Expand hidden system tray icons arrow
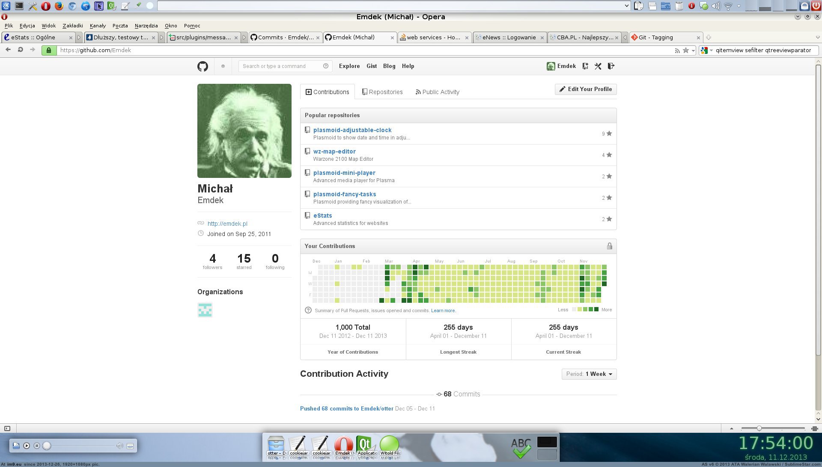The image size is (822, 467). [x=739, y=6]
